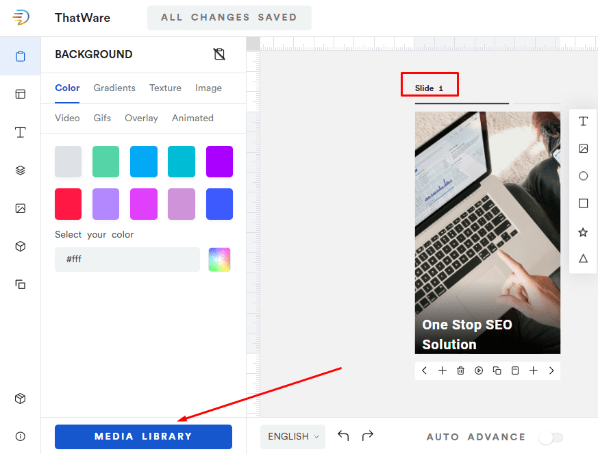Image resolution: width=598 pixels, height=454 pixels.
Task: Add slide before with first plus icon
Action: [443, 370]
